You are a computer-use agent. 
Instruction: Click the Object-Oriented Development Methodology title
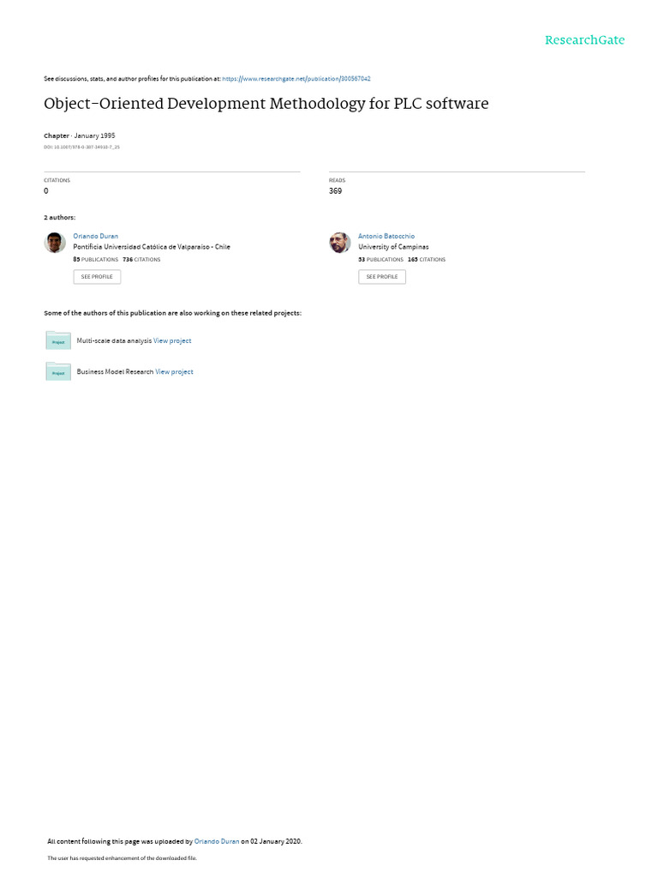(x=266, y=104)
